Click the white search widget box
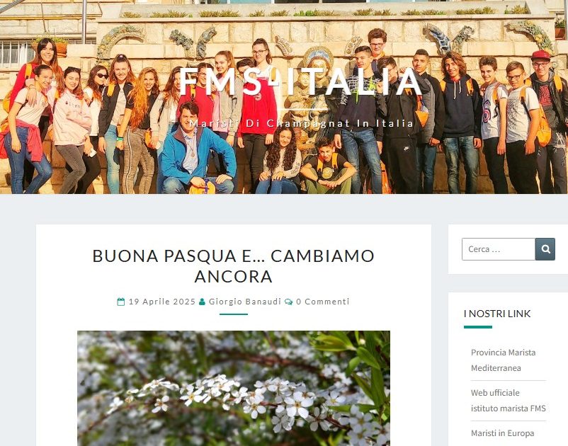 [x=509, y=249]
